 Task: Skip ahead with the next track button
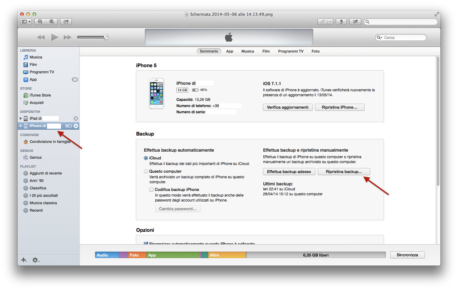pyautogui.click(x=67, y=37)
